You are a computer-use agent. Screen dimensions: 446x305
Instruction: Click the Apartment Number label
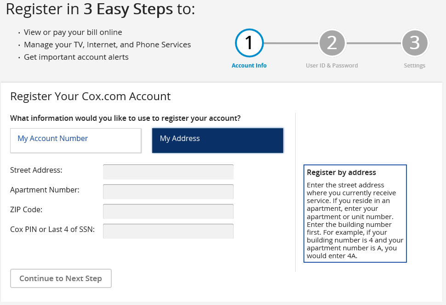(x=45, y=190)
